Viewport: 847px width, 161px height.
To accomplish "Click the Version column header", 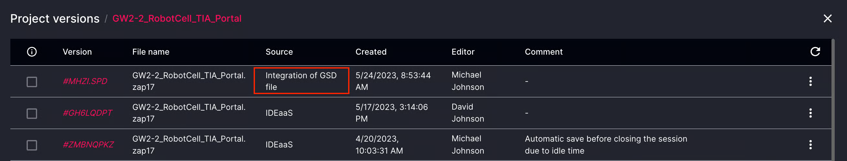I will 77,52.
